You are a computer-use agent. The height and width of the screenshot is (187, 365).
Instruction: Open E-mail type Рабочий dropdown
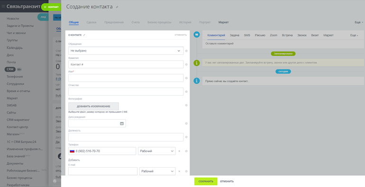(157, 171)
